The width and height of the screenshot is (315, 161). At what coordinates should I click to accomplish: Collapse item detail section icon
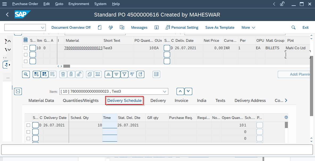pyautogui.click(x=18, y=91)
